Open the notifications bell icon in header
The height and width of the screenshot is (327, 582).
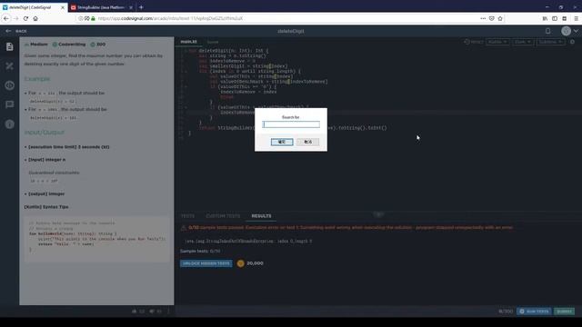click(x=547, y=31)
